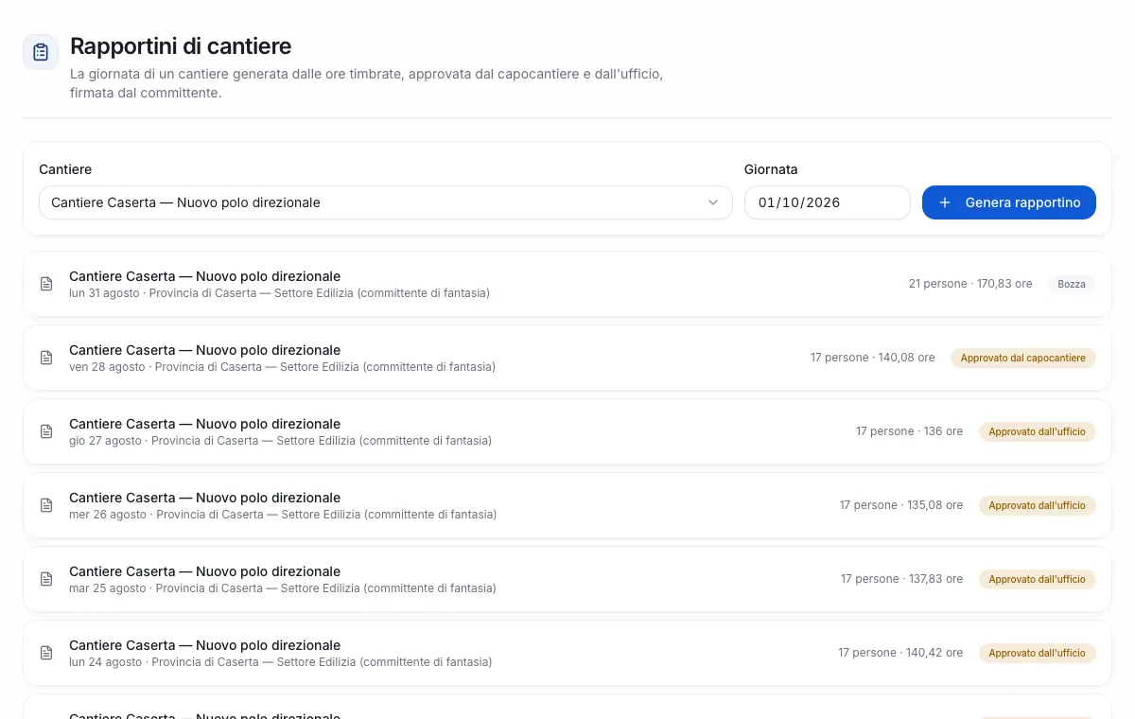Click the Genera rapportino button
Viewport: 1135px width, 719px height.
[1009, 202]
